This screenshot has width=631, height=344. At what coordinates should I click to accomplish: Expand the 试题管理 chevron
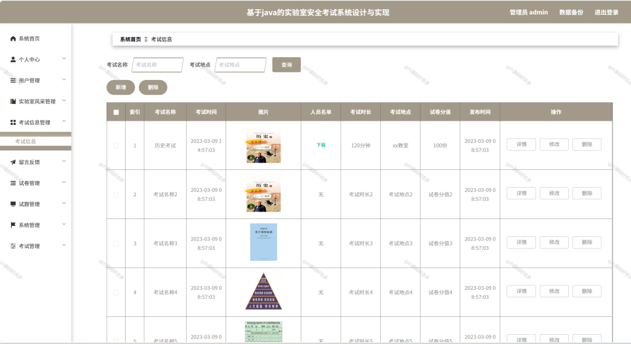coord(64,203)
